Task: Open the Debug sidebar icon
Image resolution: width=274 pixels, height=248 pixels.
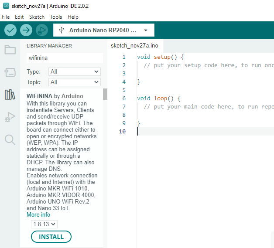Action: pos(10,117)
